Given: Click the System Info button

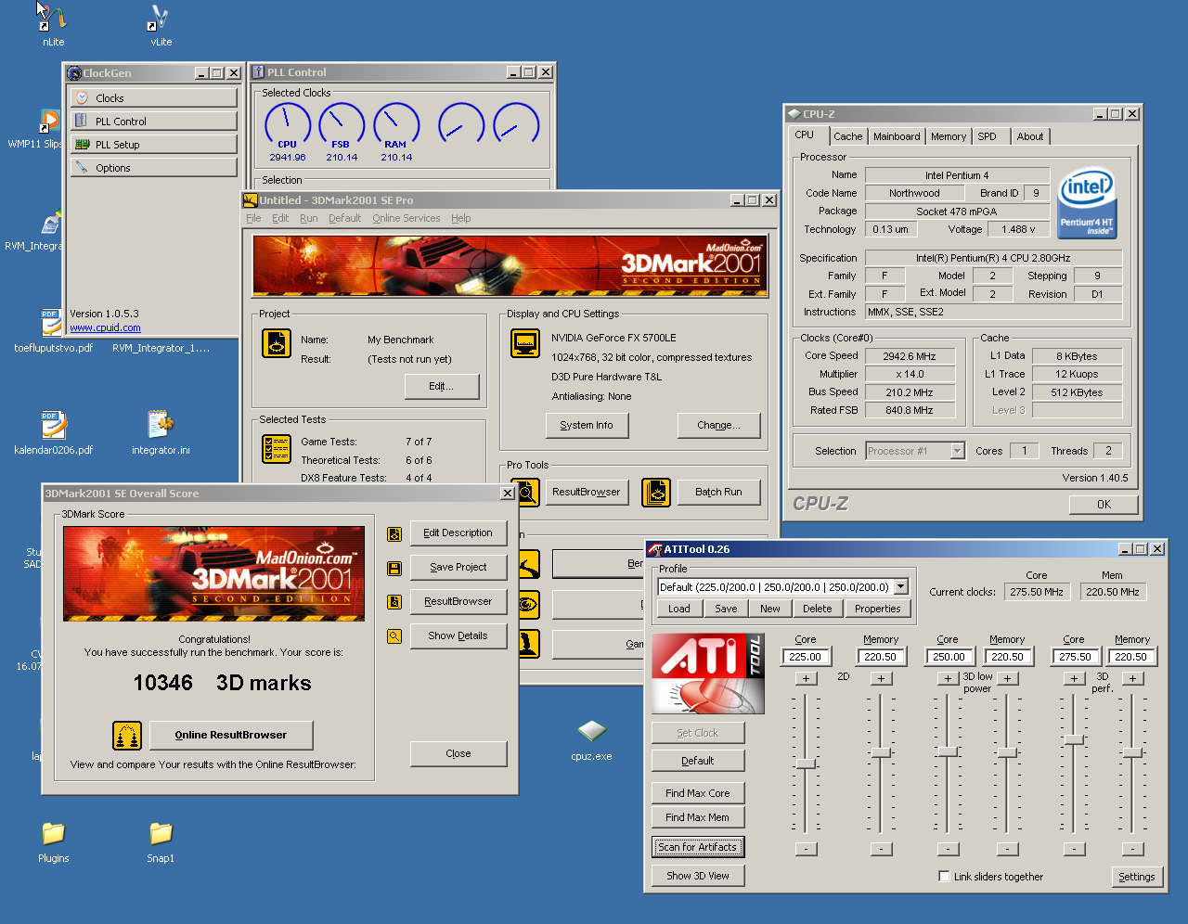Looking at the screenshot, I should [587, 425].
